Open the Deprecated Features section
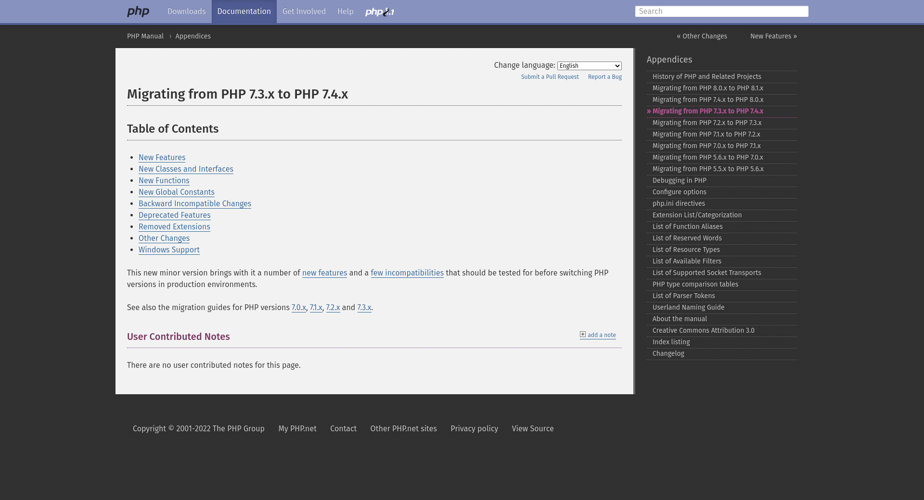The image size is (924, 500). point(174,215)
